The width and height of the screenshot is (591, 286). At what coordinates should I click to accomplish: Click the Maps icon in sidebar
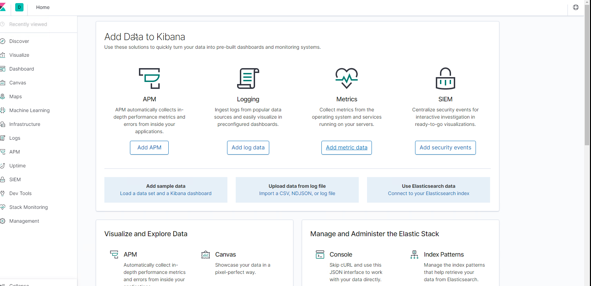tap(2, 96)
